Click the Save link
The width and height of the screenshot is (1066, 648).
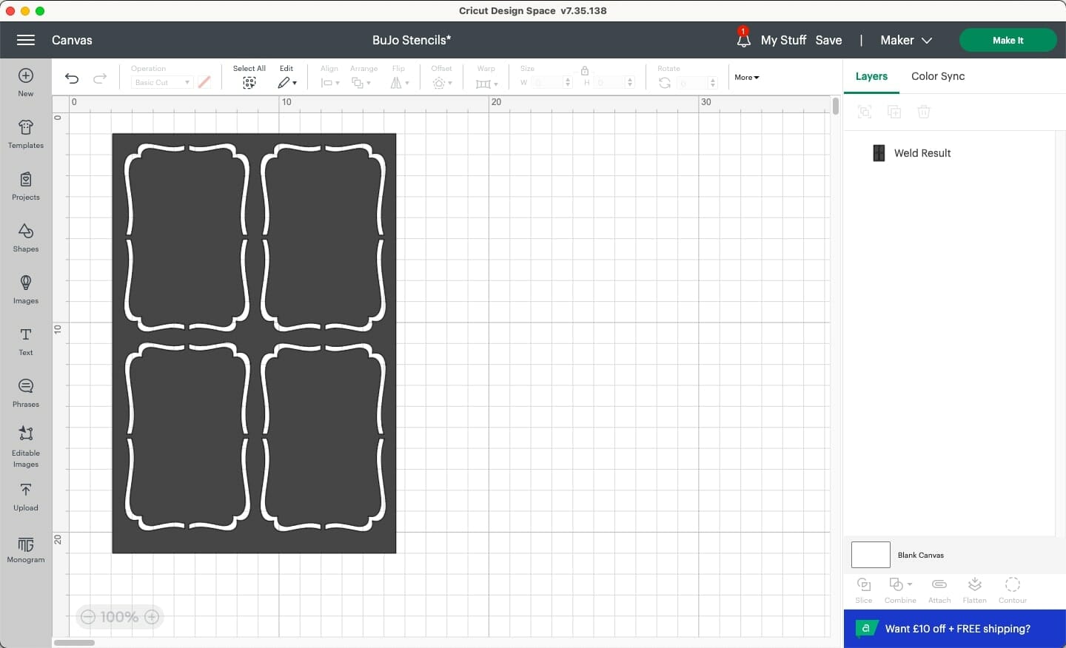pyautogui.click(x=828, y=40)
